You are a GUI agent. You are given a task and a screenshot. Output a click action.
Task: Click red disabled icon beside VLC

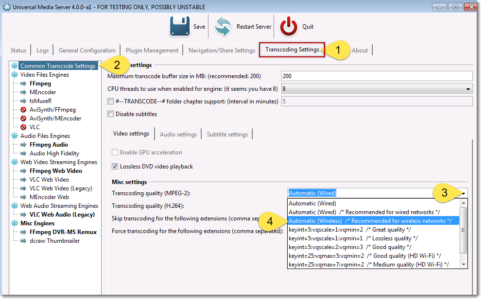[23, 127]
